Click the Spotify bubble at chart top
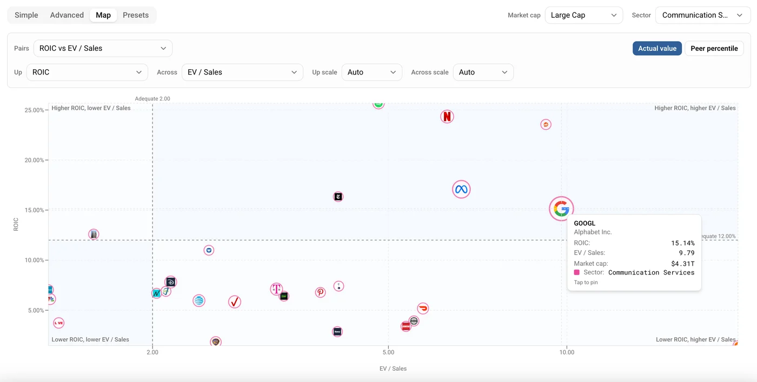This screenshot has height=382, width=757. coord(378,104)
